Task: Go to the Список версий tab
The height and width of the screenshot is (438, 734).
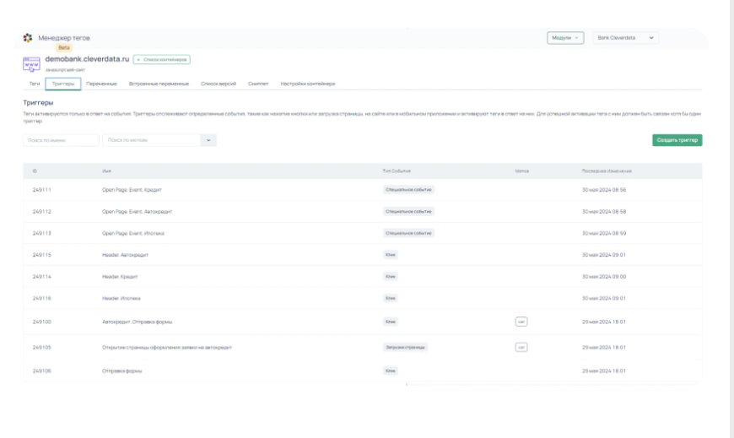Action: tap(220, 84)
